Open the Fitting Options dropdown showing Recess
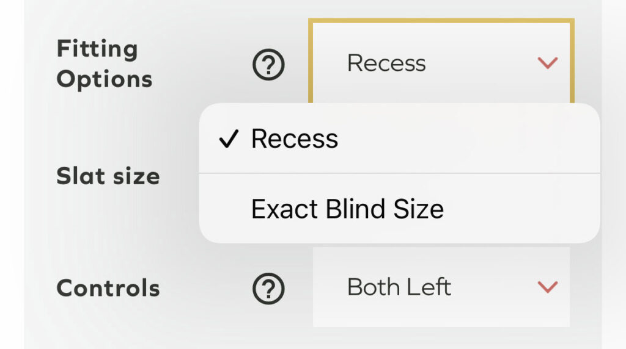Viewport: 626px width, 349px height. click(x=440, y=63)
